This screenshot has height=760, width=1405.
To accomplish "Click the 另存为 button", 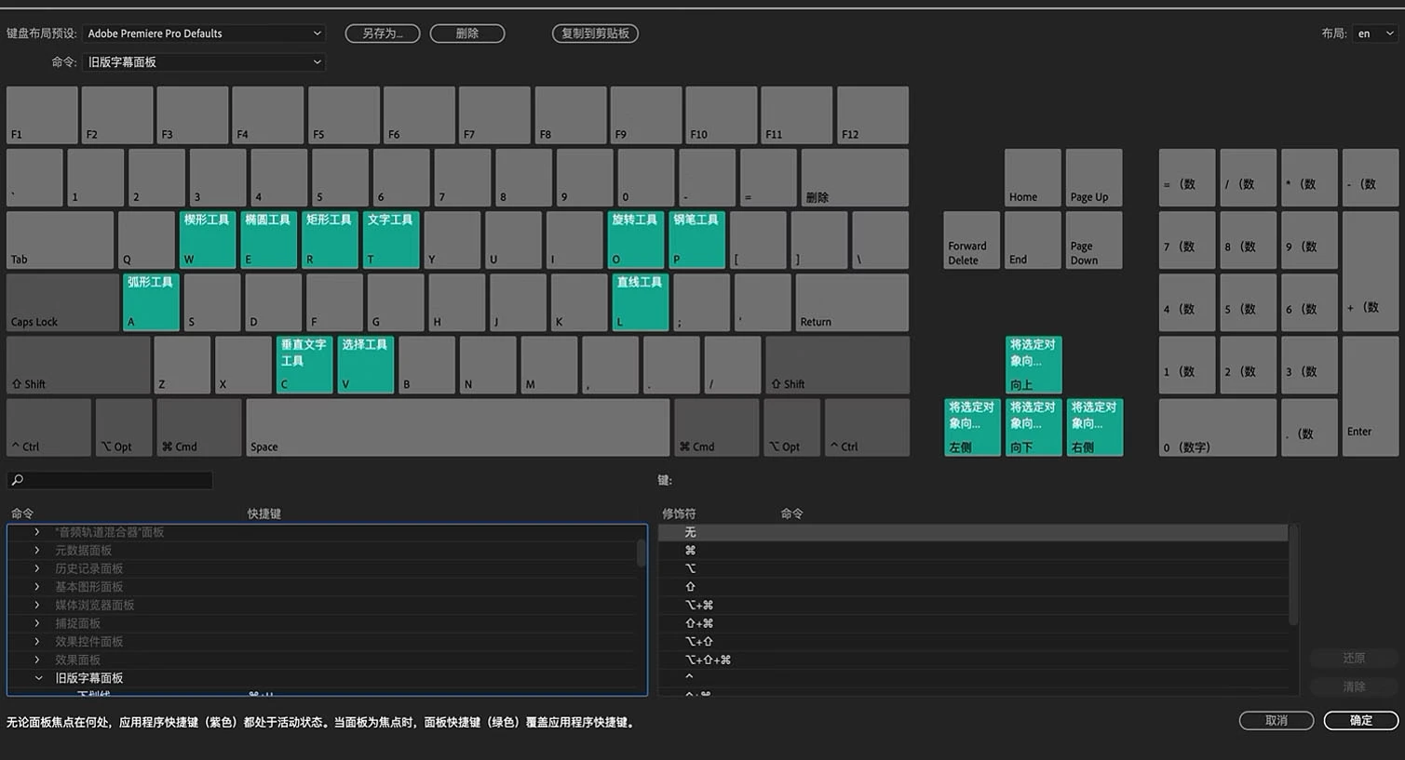I will 383,33.
